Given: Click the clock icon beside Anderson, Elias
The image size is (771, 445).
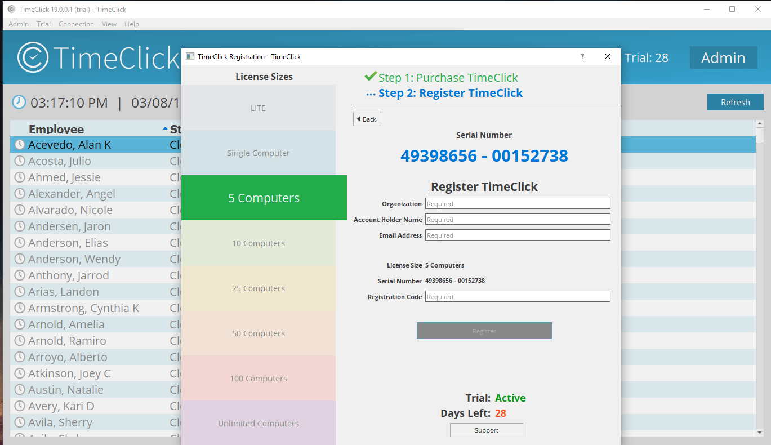Looking at the screenshot, I should coord(20,243).
